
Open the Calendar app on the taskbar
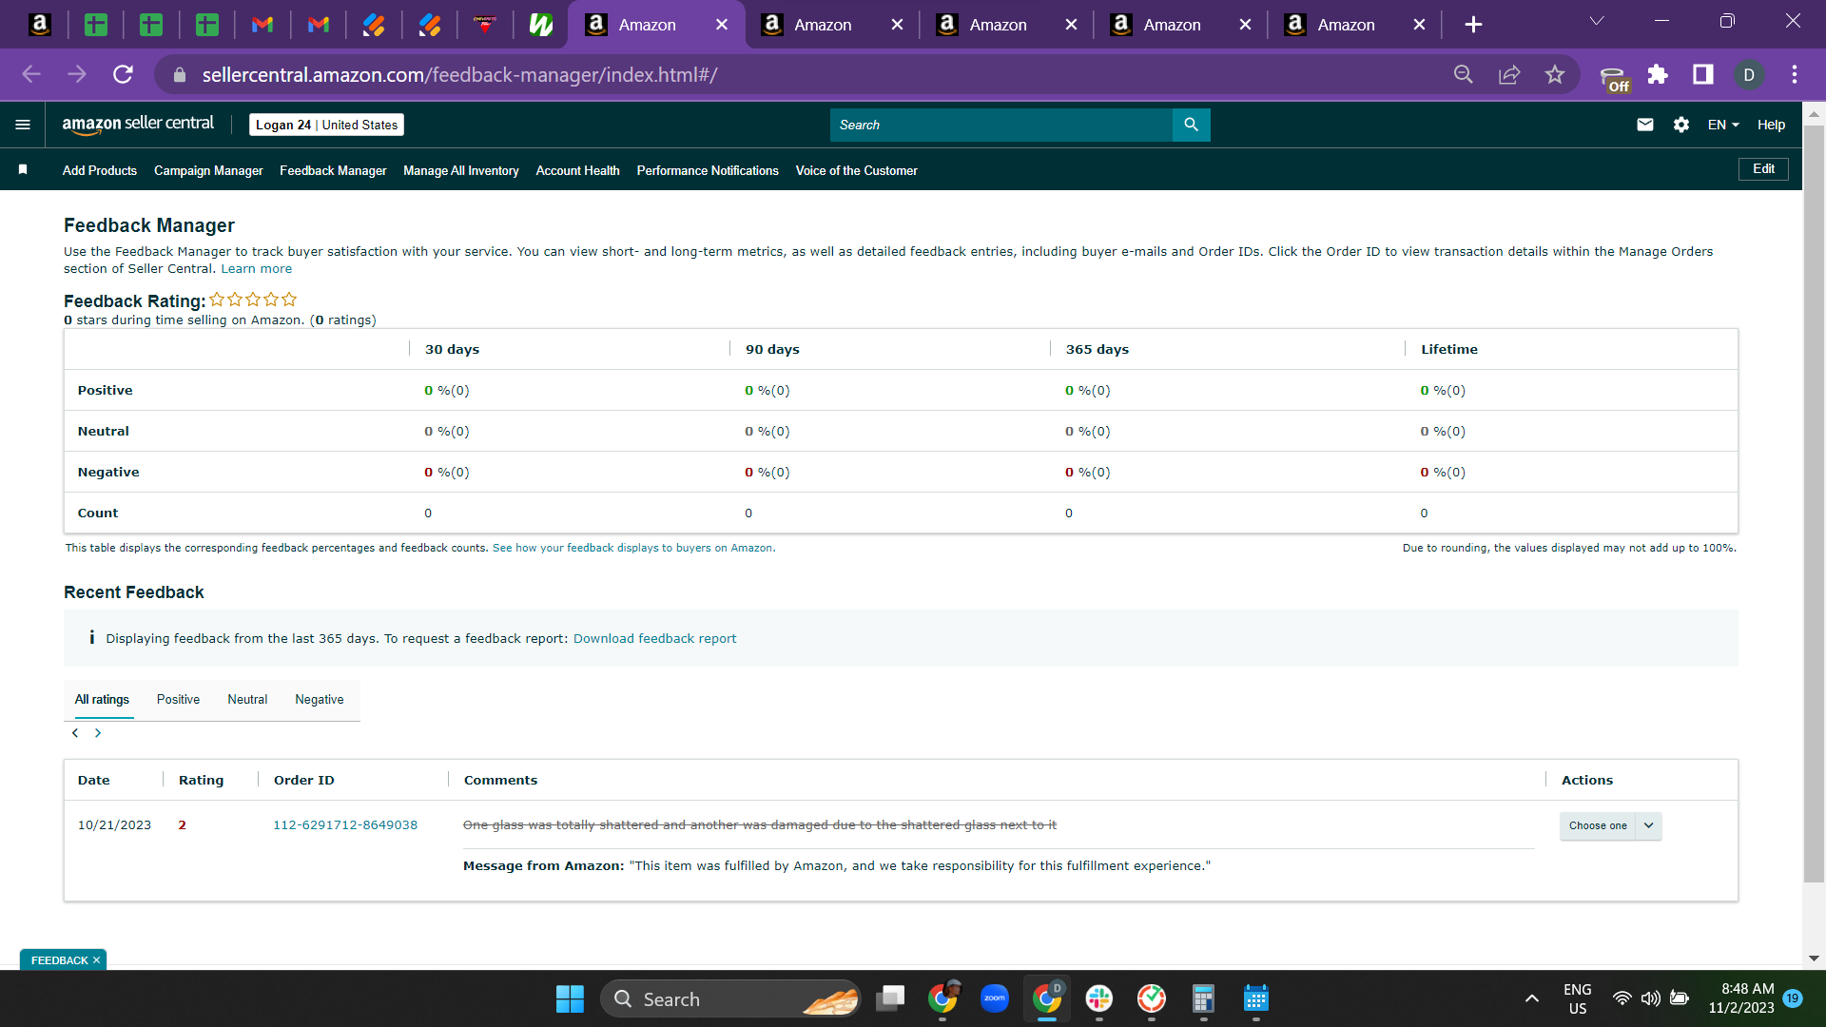pyautogui.click(x=1255, y=998)
